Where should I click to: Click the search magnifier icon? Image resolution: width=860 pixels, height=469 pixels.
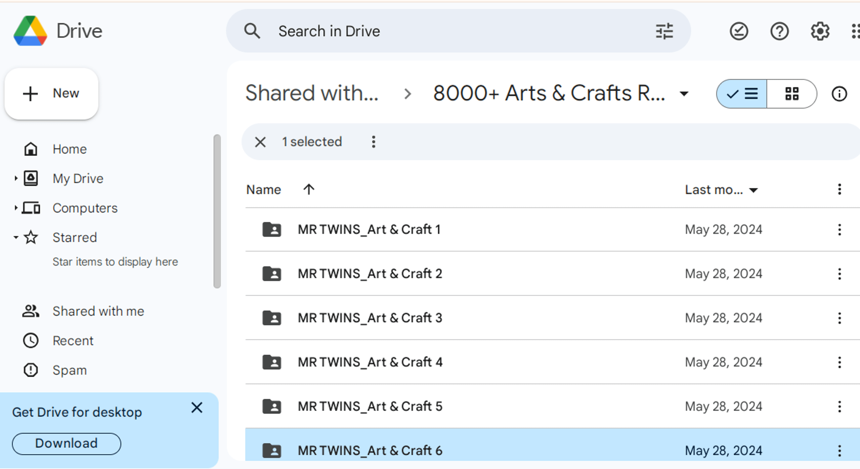252,31
